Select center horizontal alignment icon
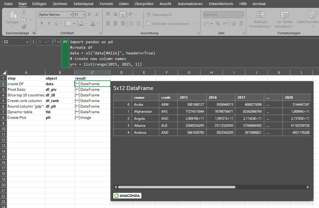The image size is (319, 208). point(115,24)
